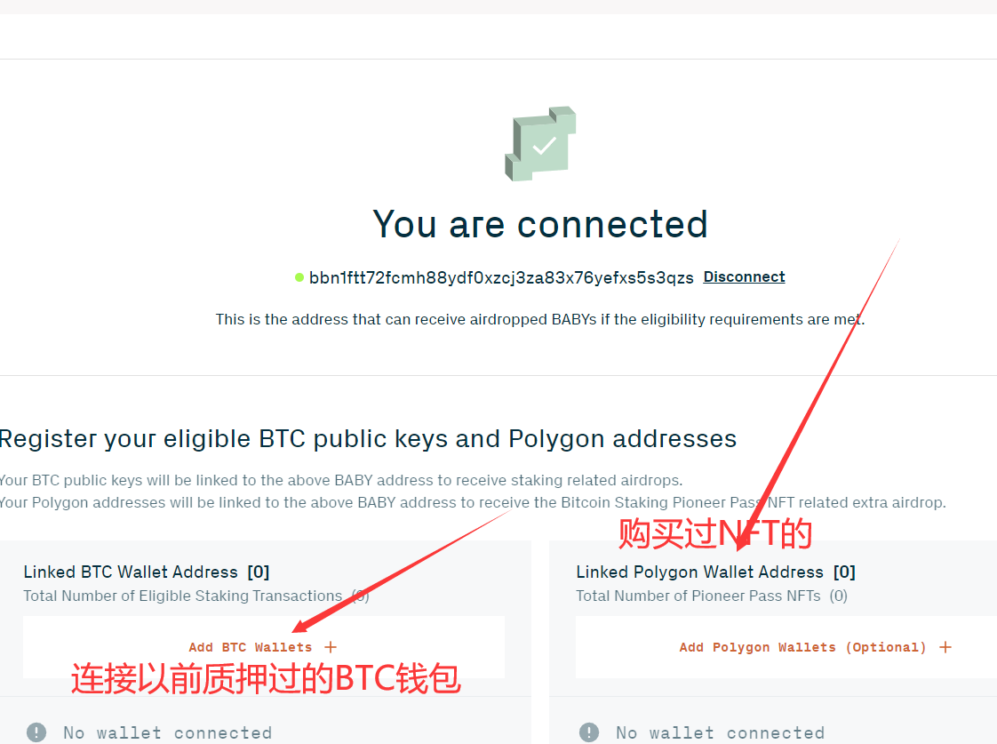Viewport: 997px width, 744px height.
Task: Select the connected bbn1ftt72 address text
Action: point(501,278)
